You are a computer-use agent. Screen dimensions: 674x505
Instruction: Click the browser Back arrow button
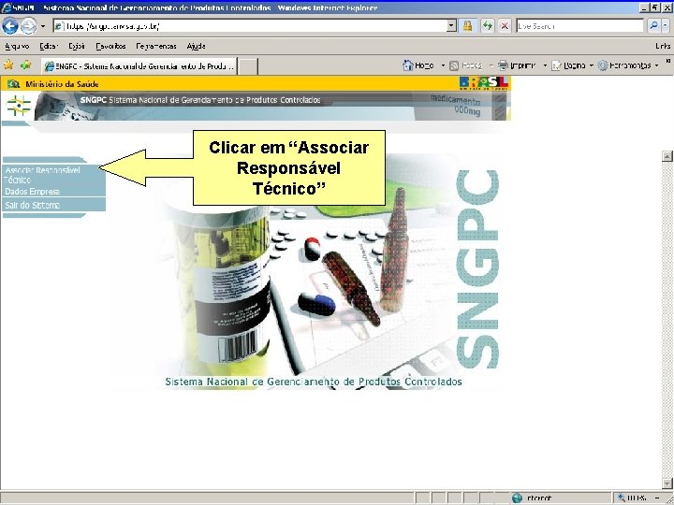tap(10, 26)
